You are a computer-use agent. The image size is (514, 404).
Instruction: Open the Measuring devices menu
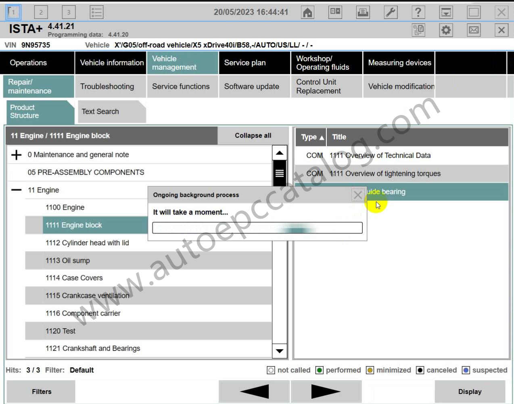[399, 63]
